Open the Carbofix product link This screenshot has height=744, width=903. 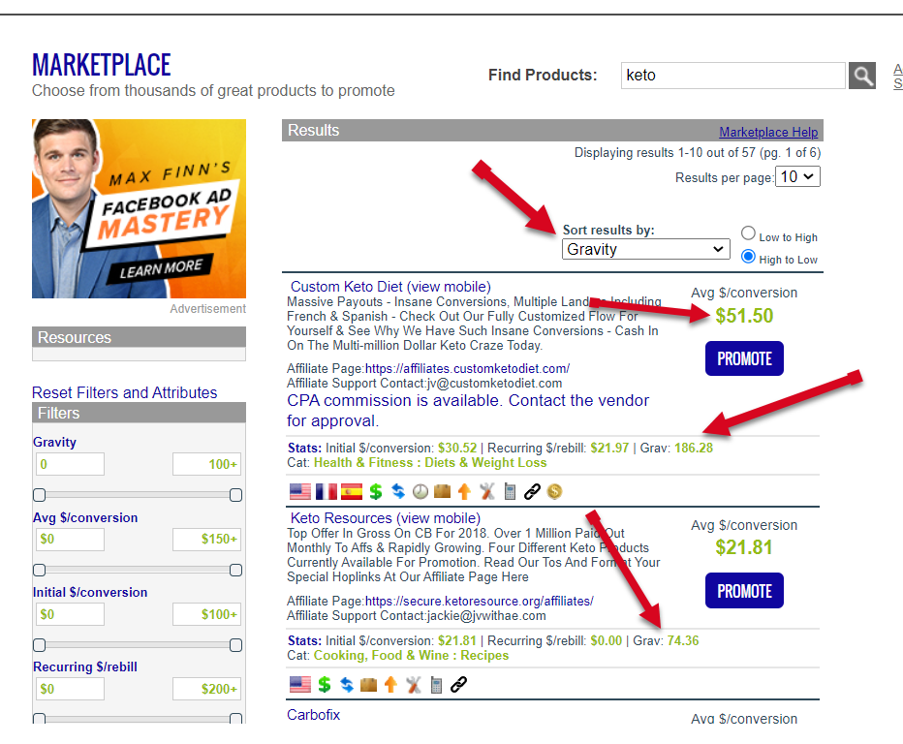coord(313,715)
